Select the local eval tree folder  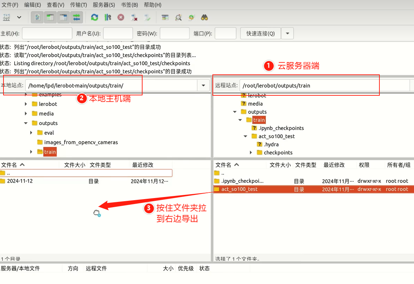(49, 132)
